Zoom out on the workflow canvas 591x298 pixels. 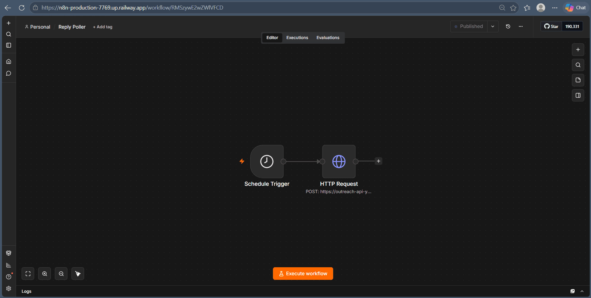coord(61,274)
